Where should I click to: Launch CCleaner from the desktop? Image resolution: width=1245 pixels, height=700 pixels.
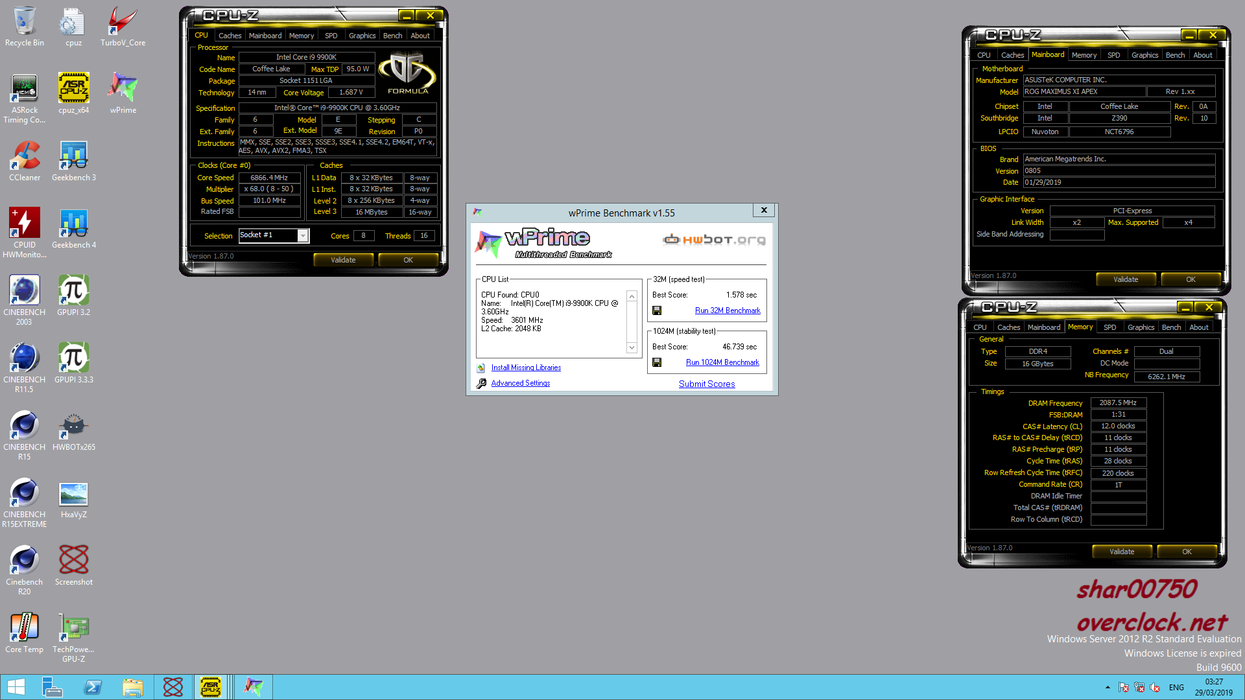click(x=25, y=161)
